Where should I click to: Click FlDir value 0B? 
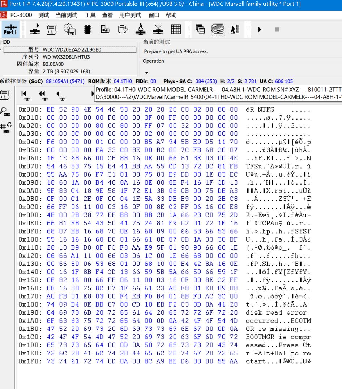tap(153, 81)
